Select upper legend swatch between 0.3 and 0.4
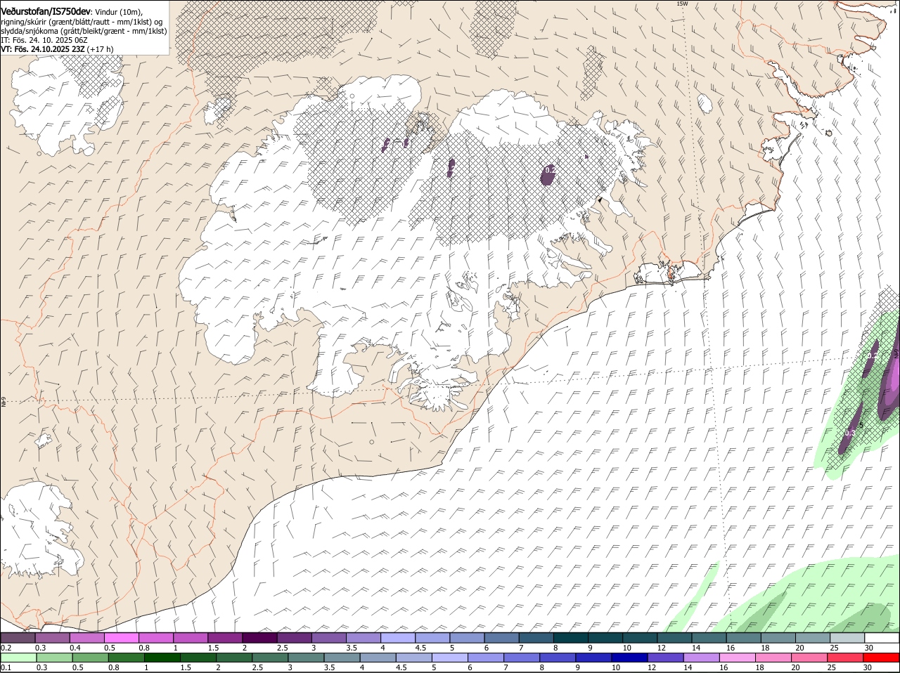The height and width of the screenshot is (673, 900). point(52,638)
